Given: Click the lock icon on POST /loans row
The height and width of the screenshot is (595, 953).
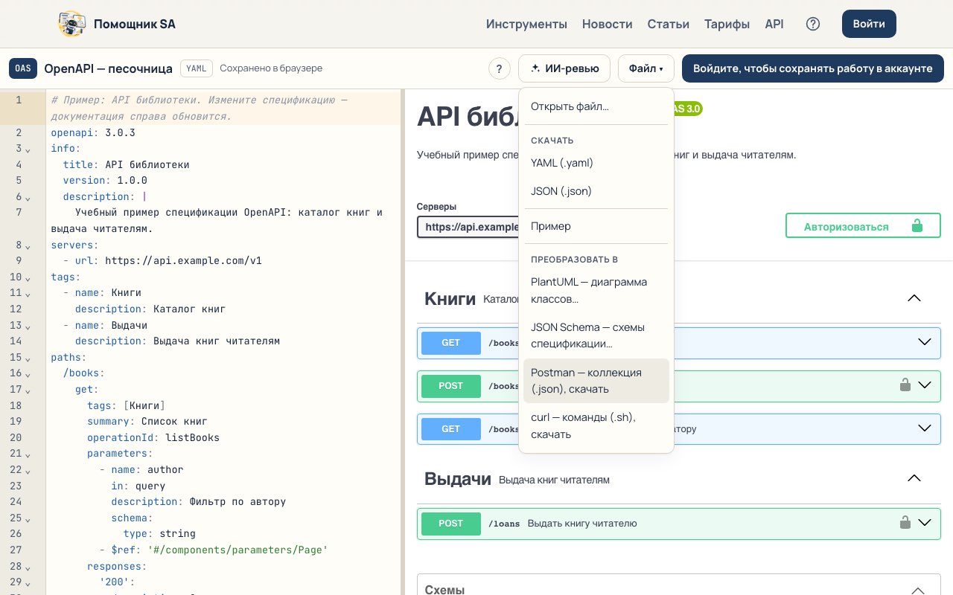Looking at the screenshot, I should [905, 523].
